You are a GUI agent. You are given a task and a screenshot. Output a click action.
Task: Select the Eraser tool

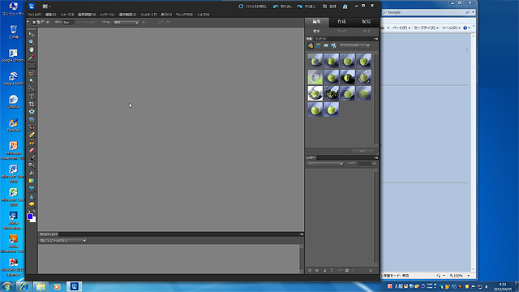[x=32, y=150]
